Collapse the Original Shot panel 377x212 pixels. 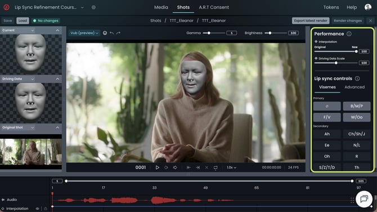[x=57, y=127]
